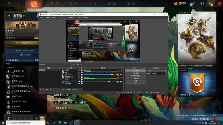Click the Dota Plus badge icon
This screenshot has height=125, width=223.
[x=211, y=4]
